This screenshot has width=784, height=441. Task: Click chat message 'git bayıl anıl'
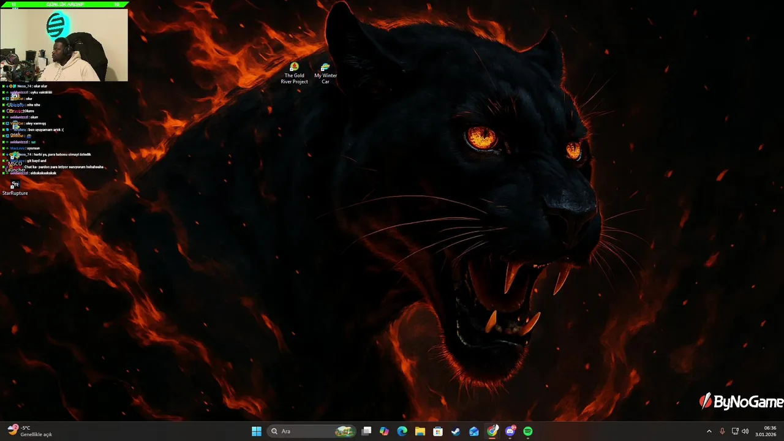tap(37, 160)
